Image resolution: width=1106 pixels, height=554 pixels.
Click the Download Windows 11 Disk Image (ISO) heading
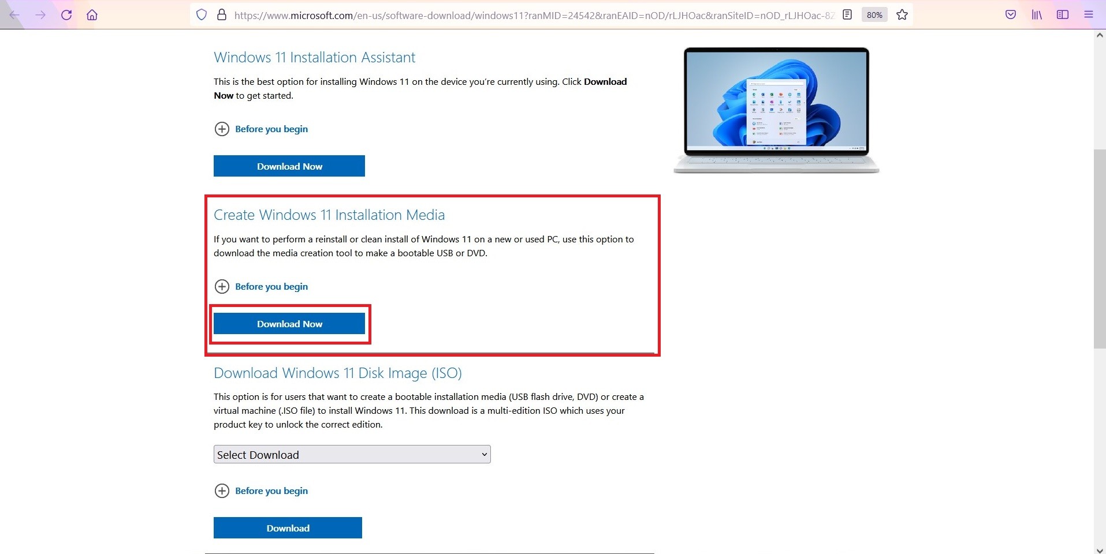[338, 373]
